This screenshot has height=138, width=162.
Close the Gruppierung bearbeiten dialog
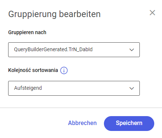pos(152,13)
